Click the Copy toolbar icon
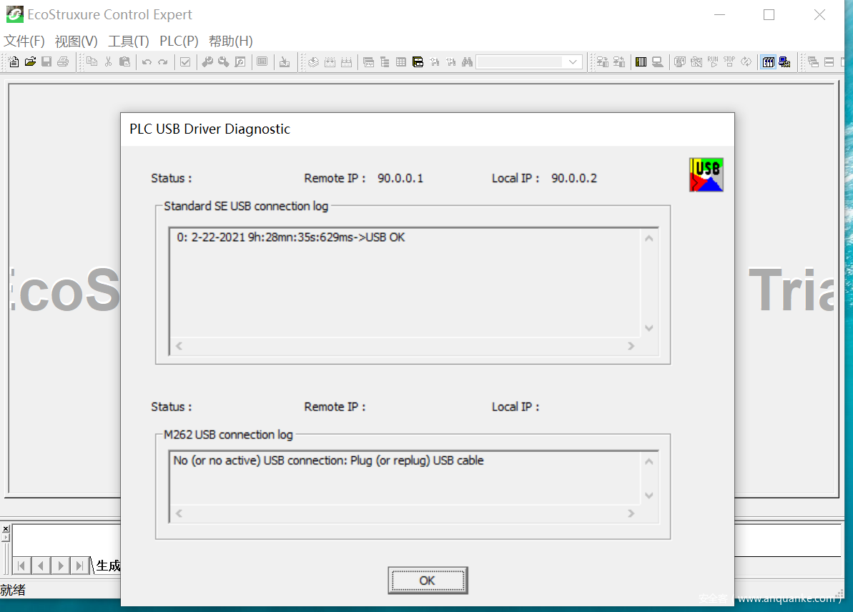Image resolution: width=853 pixels, height=612 pixels. coord(92,62)
